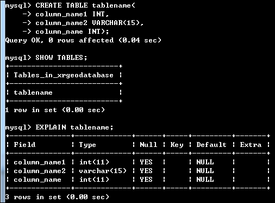
Task: Click the Null column header
Action: click(x=148, y=145)
